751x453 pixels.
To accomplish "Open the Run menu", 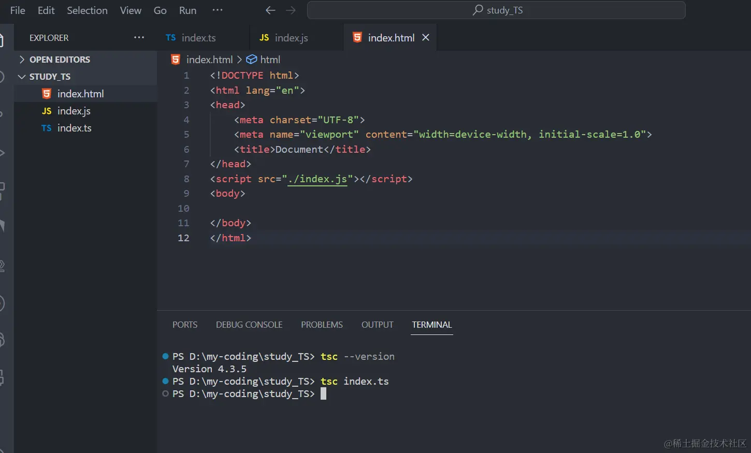I will [187, 10].
